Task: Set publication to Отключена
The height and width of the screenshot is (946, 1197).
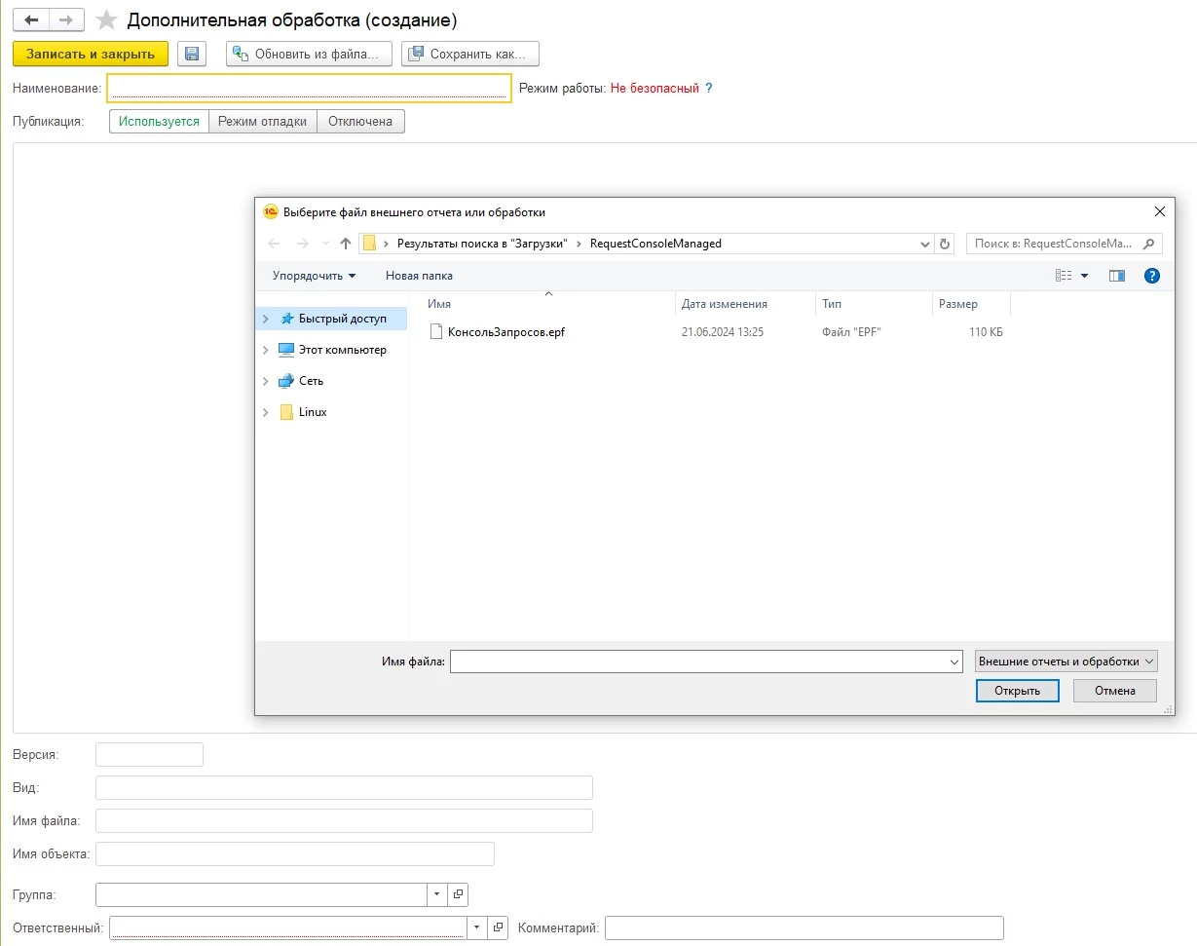Action: click(360, 122)
